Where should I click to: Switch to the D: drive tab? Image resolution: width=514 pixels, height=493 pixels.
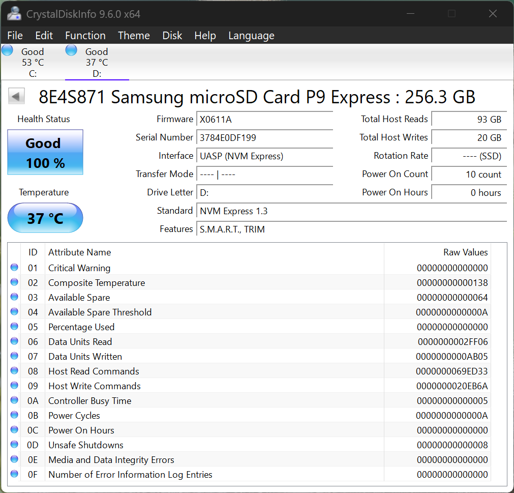click(97, 63)
